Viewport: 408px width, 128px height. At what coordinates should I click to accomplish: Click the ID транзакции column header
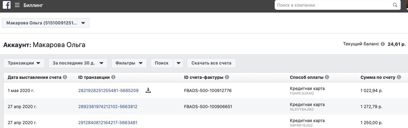[x=94, y=77]
